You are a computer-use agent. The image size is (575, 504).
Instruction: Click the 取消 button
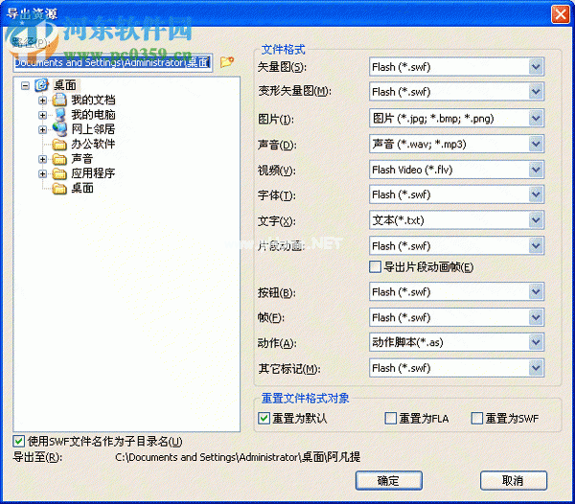pyautogui.click(x=514, y=481)
